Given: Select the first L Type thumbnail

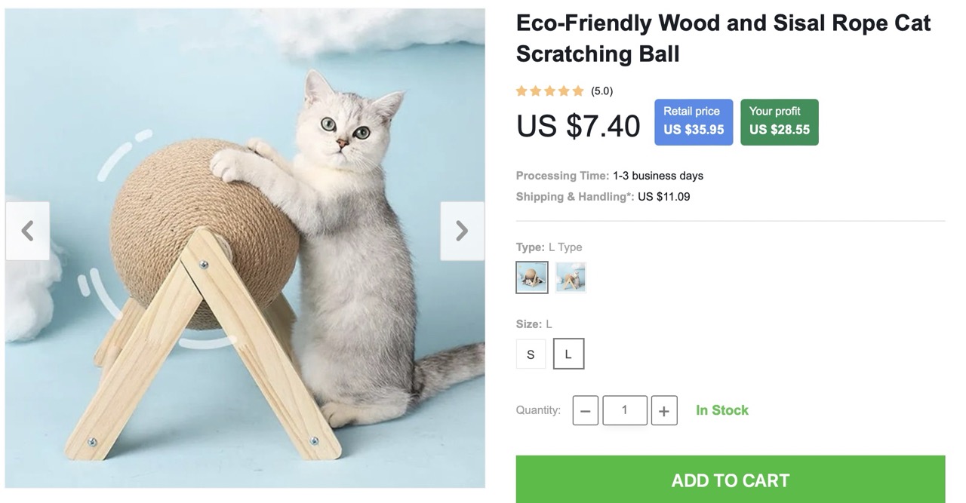Looking at the screenshot, I should coord(532,278).
